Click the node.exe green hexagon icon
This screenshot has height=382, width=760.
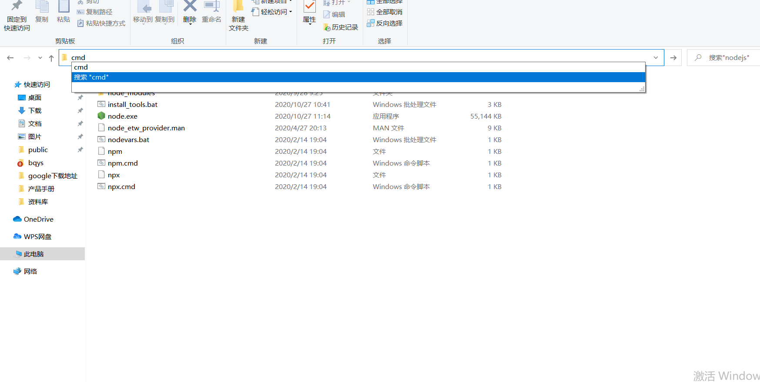(x=101, y=116)
